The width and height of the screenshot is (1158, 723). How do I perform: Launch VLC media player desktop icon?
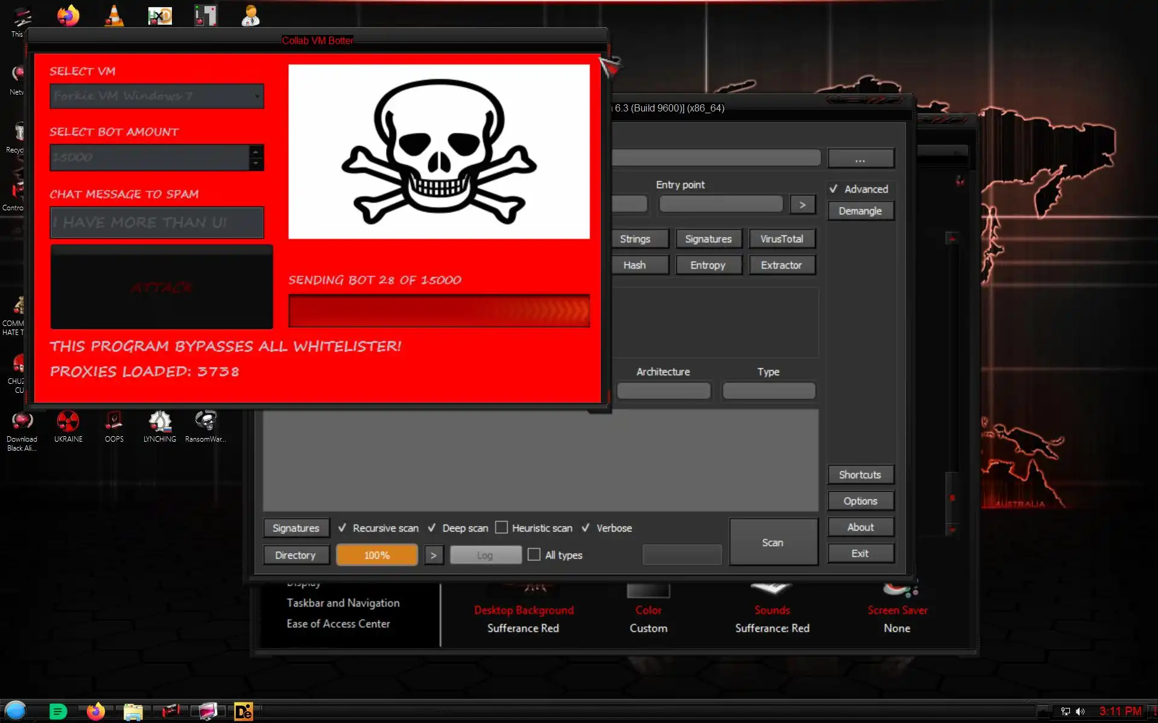(114, 16)
